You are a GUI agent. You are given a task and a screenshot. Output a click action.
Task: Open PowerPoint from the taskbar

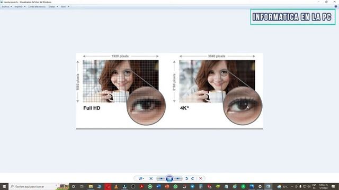point(167,186)
